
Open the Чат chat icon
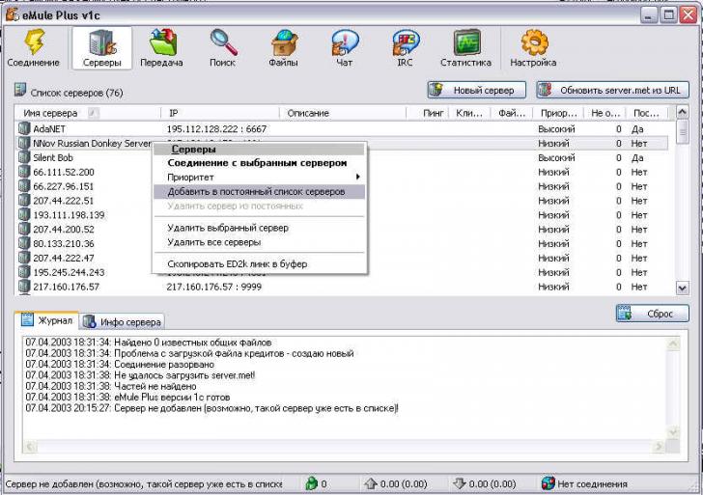[x=344, y=44]
